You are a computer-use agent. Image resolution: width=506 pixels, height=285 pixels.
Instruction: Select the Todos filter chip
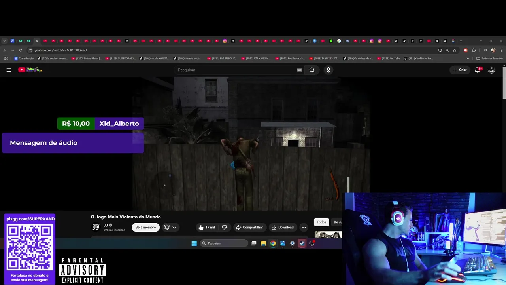[x=321, y=222]
